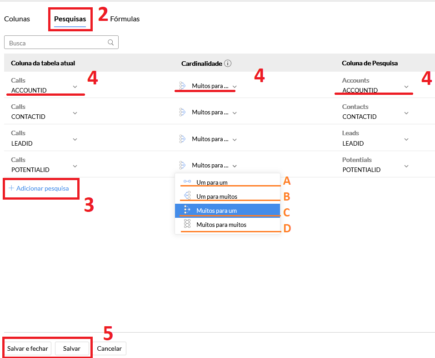Open the Calls LEADID column dropdown
Screen dimensions: 435x358
[75, 139]
